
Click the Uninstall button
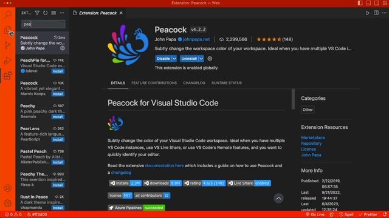click(x=189, y=59)
